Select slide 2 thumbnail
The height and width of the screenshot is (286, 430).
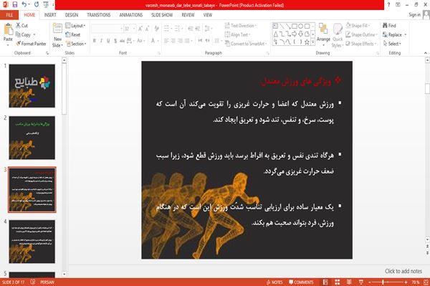click(32, 138)
